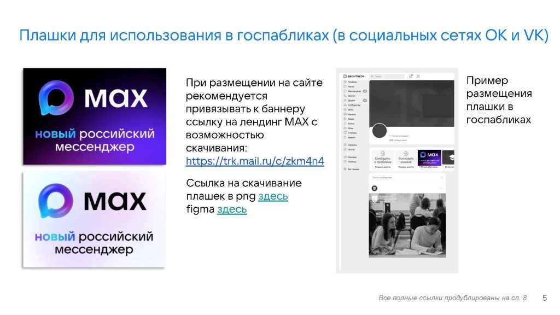Click the MAX logo icon on the light banner
This screenshot has height=315, width=560.
(56, 200)
